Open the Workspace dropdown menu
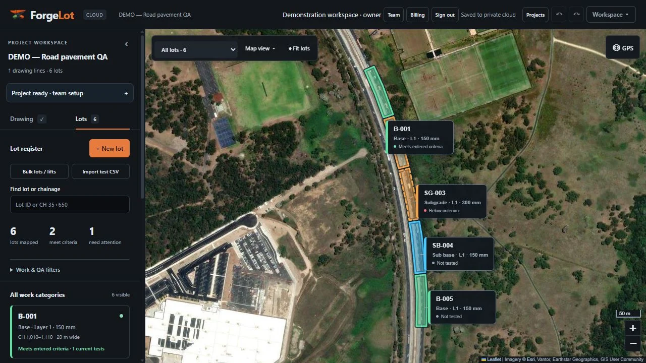The width and height of the screenshot is (646, 363). point(611,15)
